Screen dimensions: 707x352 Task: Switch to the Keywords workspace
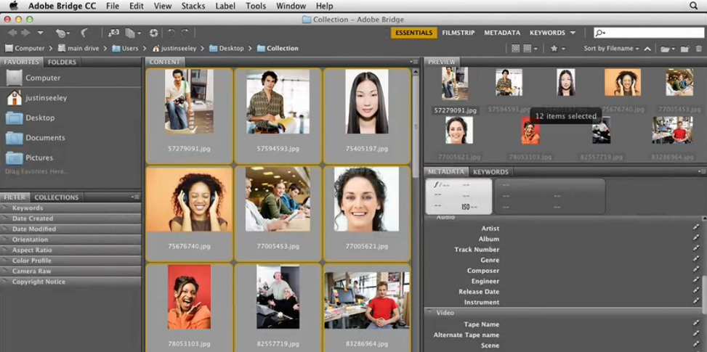tap(547, 33)
